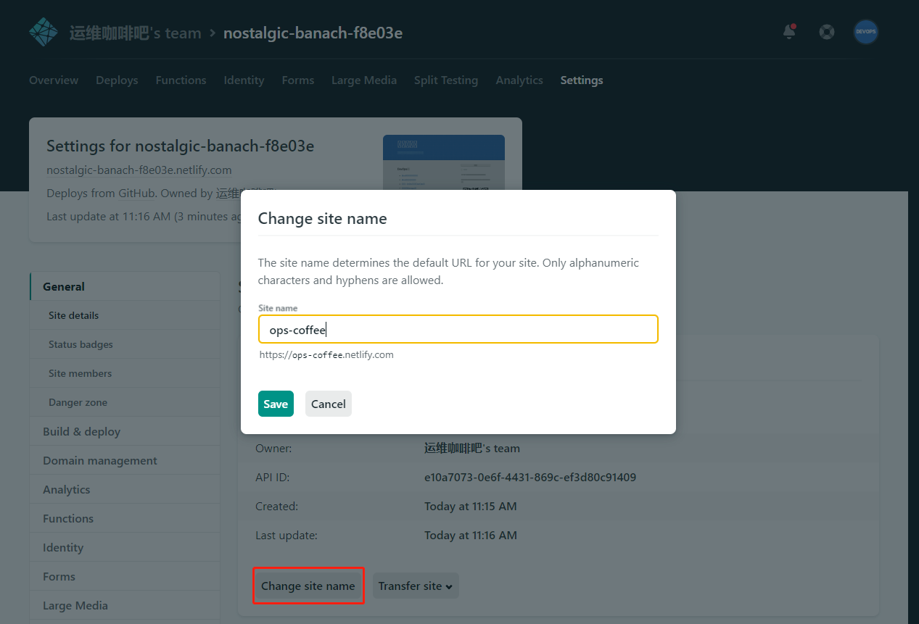Go to the Overview tab

[x=54, y=80]
